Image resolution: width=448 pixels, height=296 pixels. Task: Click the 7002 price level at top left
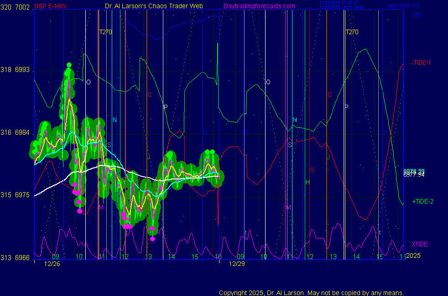(x=22, y=7)
